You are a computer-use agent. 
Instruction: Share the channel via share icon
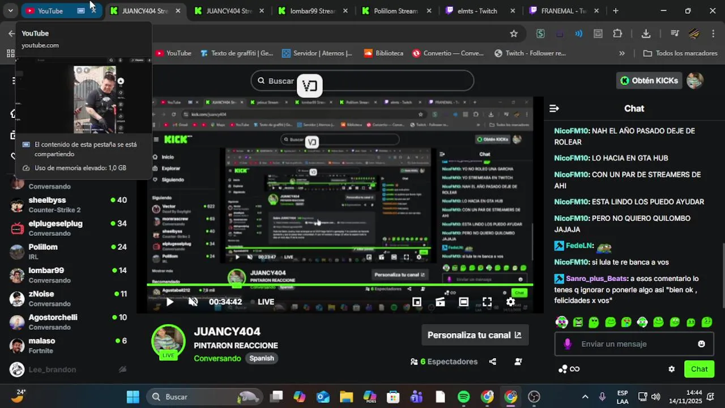pos(492,362)
